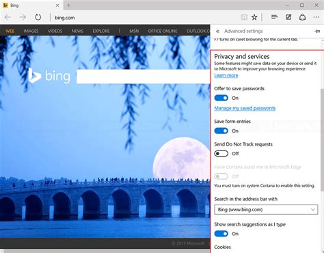Viewport: 324px width, 253px height.
Task: Open the OFFICE ONLINE link
Action: click(x=163, y=31)
